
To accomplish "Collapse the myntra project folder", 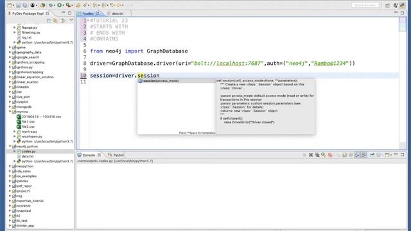I will 10,112.
